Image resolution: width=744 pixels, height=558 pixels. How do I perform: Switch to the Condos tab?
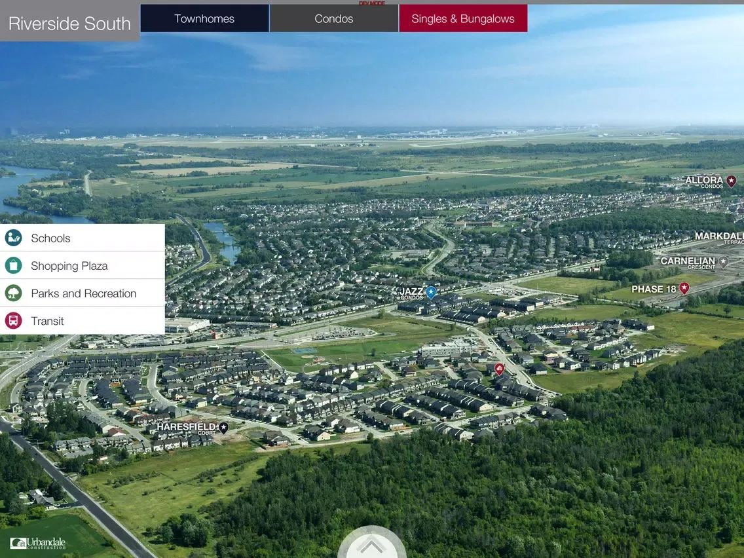pos(334,18)
